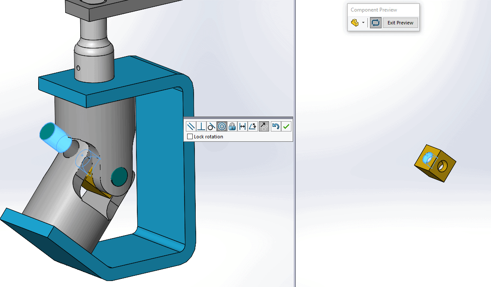491x287 pixels.
Task: Click the Undo blue arrow icon
Action: coord(276,126)
